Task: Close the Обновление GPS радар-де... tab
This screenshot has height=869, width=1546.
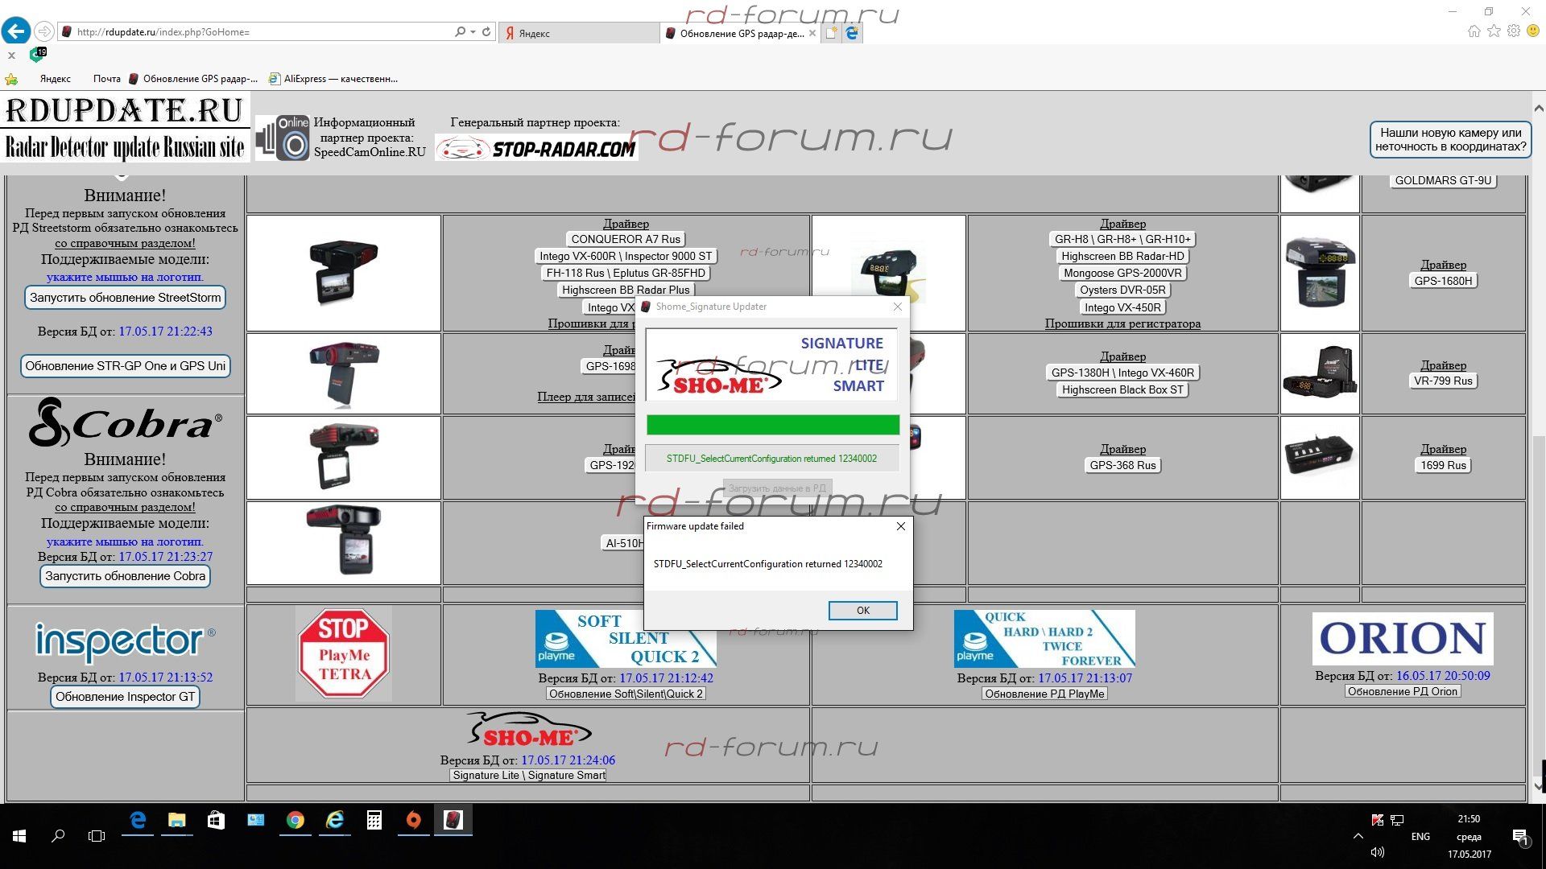Action: pos(812,33)
